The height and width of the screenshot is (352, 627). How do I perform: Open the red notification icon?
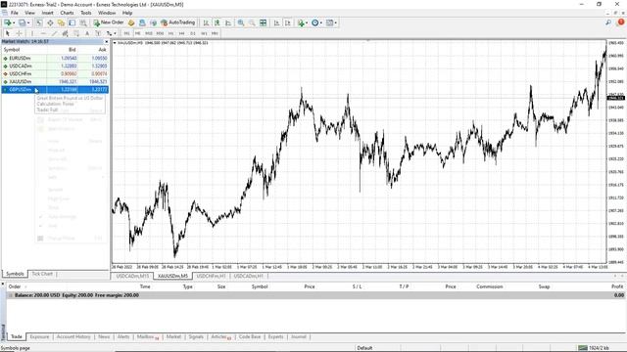tap(620, 22)
